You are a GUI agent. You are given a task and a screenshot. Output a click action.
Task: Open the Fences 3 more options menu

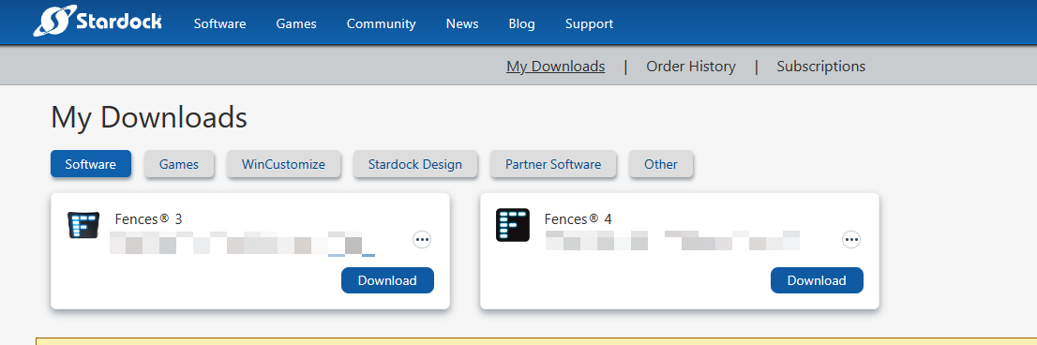click(422, 239)
